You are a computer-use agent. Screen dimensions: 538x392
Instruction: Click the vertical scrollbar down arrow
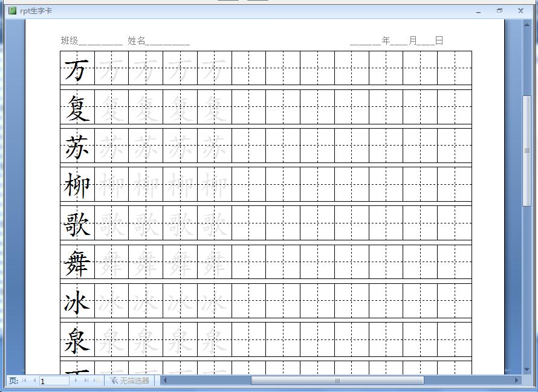point(527,370)
